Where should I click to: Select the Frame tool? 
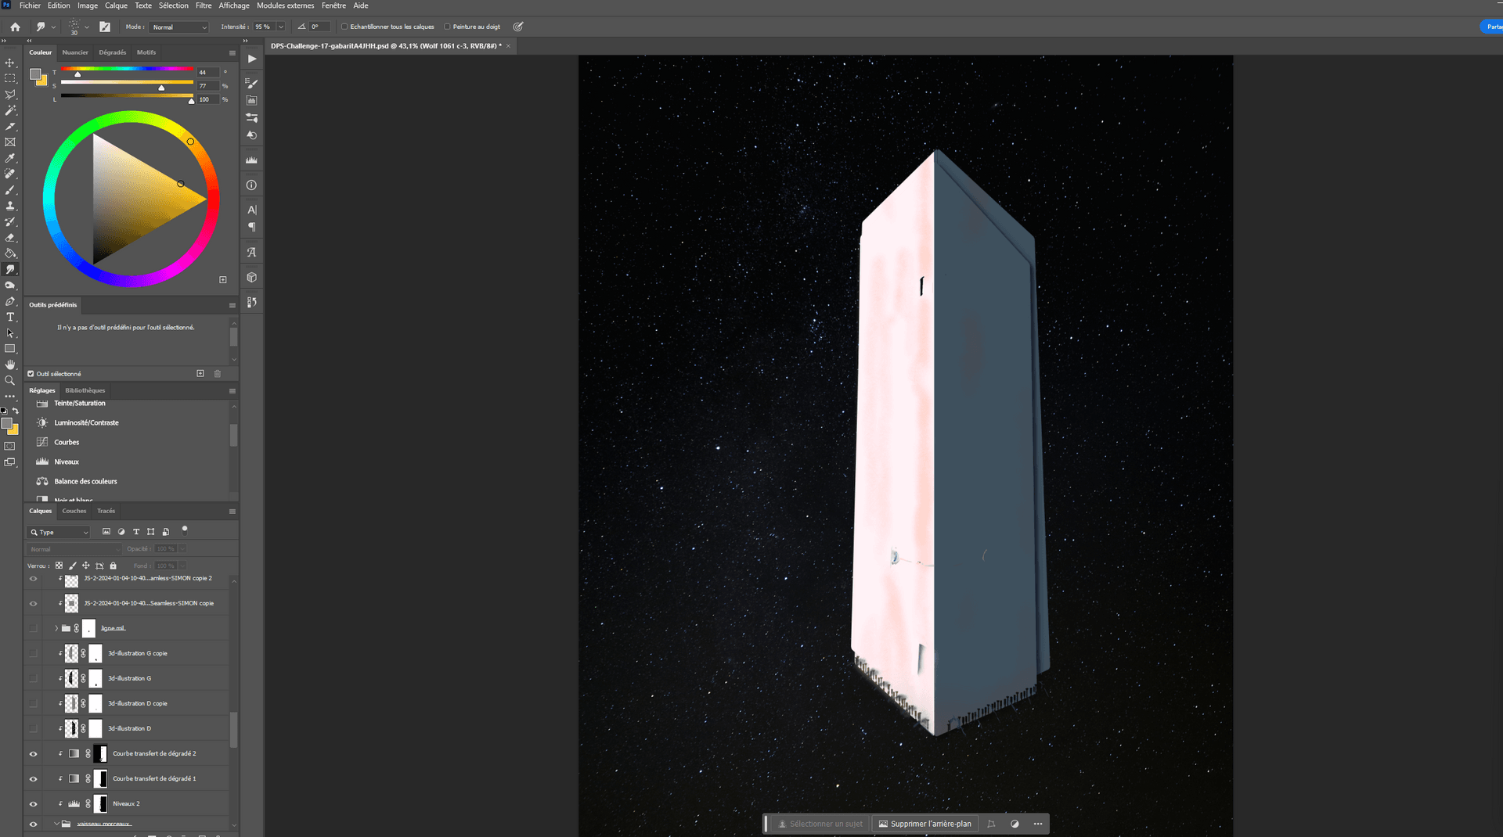10,142
